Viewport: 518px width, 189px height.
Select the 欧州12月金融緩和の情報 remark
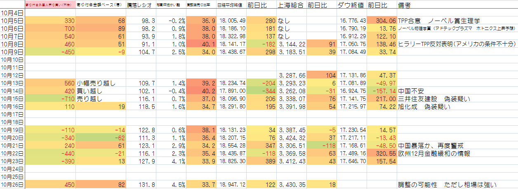[434, 153]
